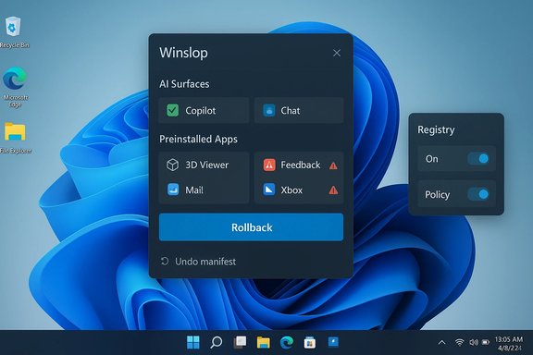Click the Feedback app icon

coord(269,165)
